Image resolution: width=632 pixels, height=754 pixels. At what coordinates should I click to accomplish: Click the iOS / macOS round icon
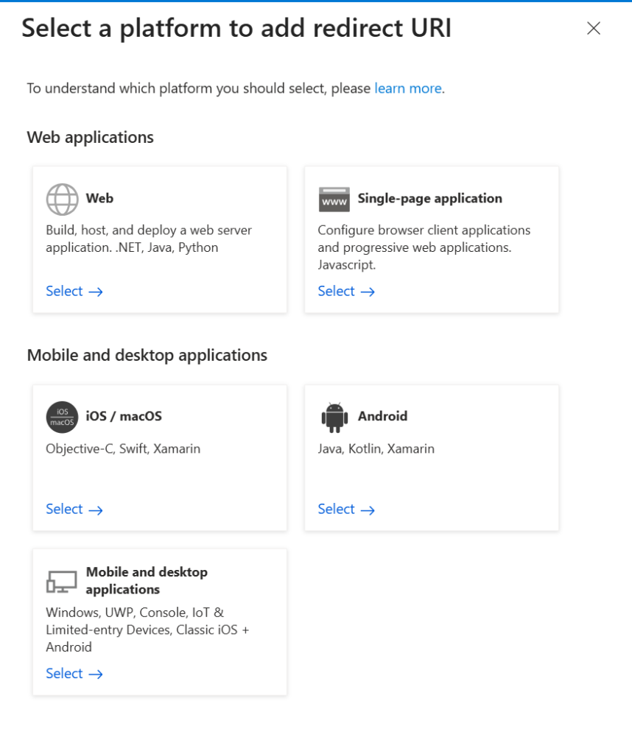pos(62,417)
